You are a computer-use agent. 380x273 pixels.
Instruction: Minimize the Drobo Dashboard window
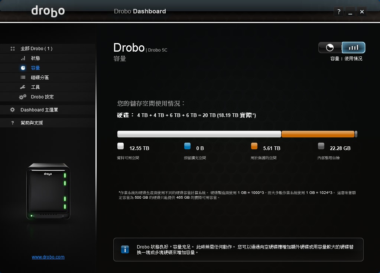tap(350, 12)
